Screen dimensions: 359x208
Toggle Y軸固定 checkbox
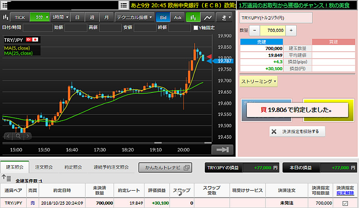click(196, 28)
